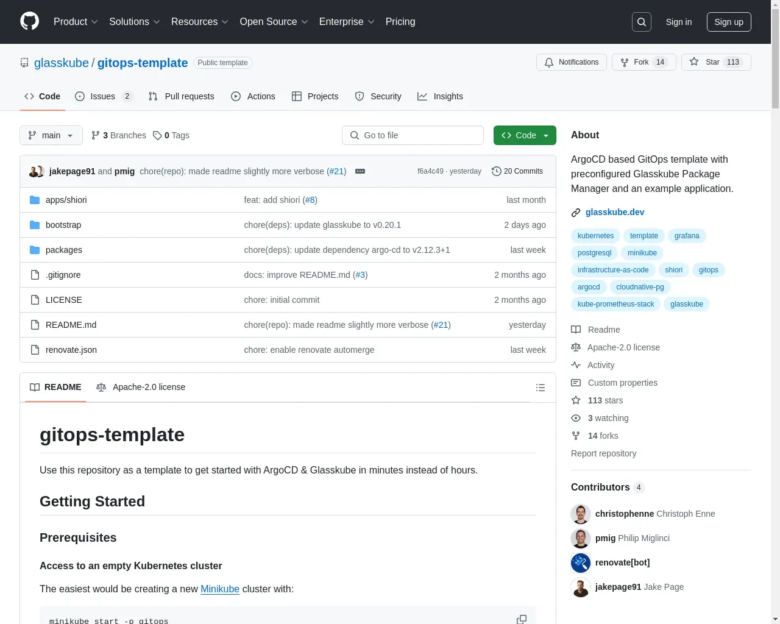This screenshot has width=780, height=624.
Task: Copy the minikube start command with copy icon
Action: 522,619
